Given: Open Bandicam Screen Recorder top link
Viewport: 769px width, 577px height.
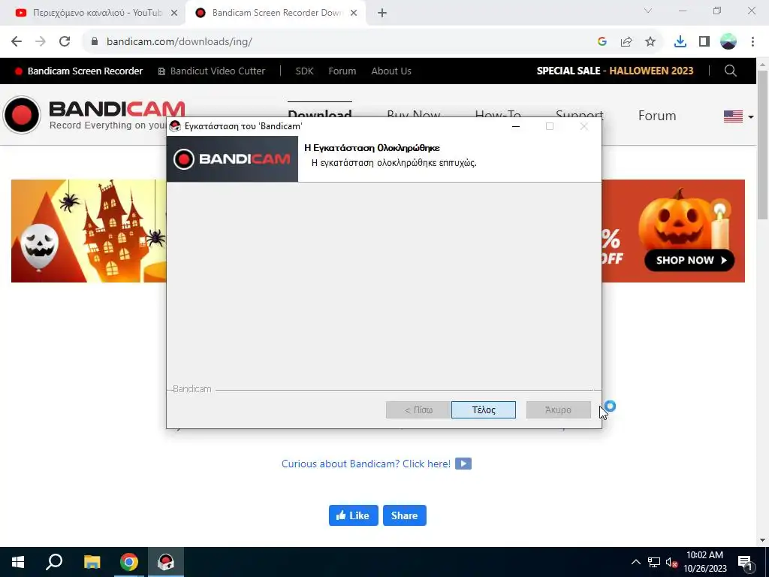Looking at the screenshot, I should [x=79, y=71].
